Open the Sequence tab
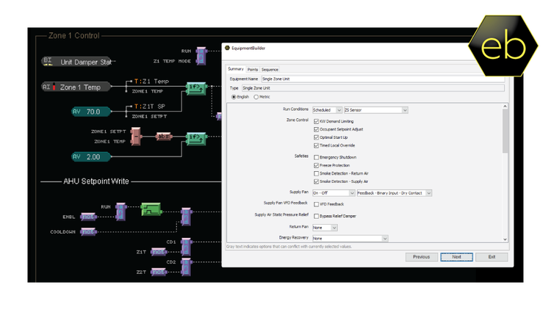This screenshot has height=310, width=551. tap(270, 69)
